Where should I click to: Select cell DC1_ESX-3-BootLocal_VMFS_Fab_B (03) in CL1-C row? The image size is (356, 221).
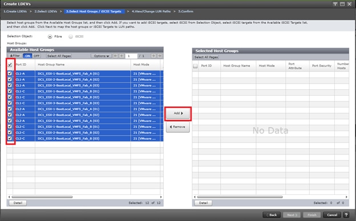pos(83,103)
